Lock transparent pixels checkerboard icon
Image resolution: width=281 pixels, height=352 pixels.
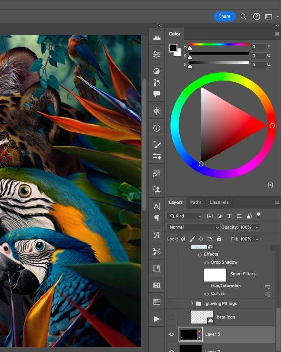click(183, 239)
